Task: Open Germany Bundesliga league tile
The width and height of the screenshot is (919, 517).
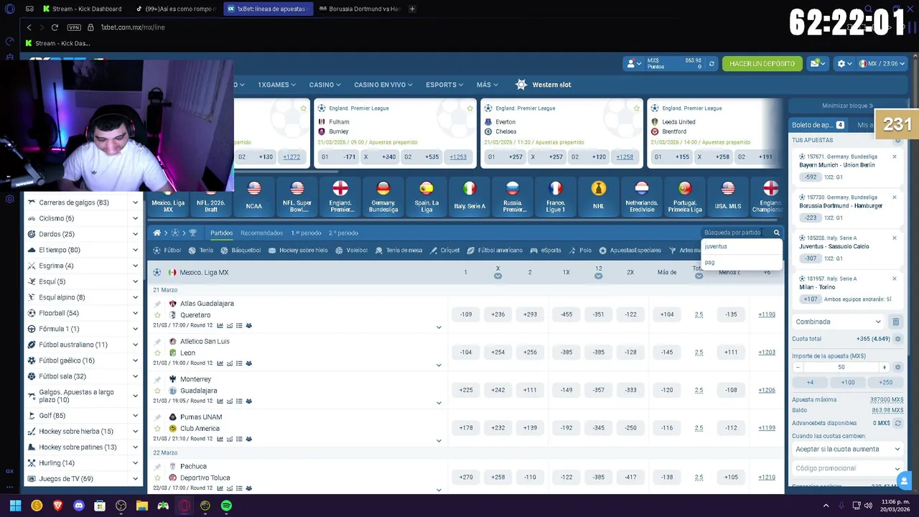Action: (x=383, y=196)
